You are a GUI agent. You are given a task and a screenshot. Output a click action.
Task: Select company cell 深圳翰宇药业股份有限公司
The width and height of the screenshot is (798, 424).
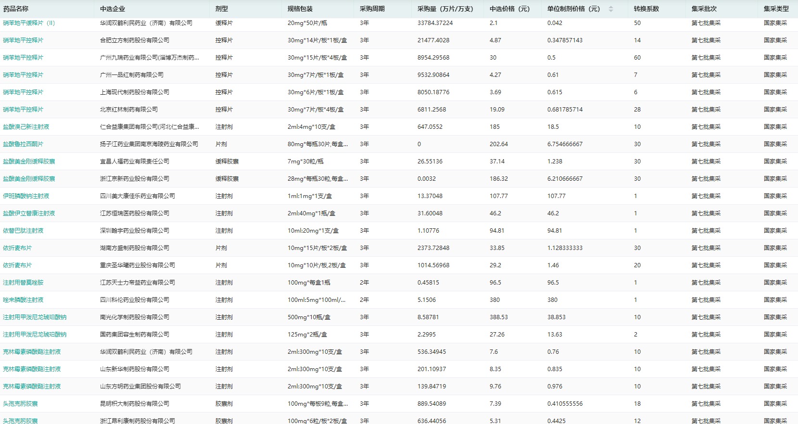pos(135,231)
